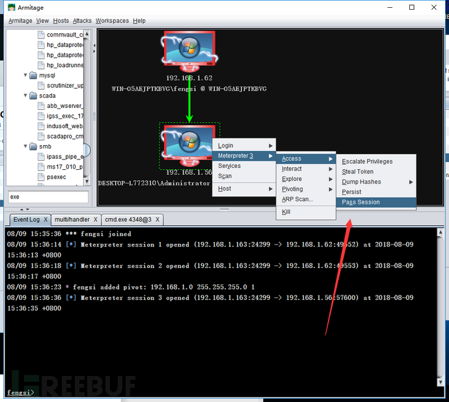Open the Armitage menu
449x402 pixels.
20,21
